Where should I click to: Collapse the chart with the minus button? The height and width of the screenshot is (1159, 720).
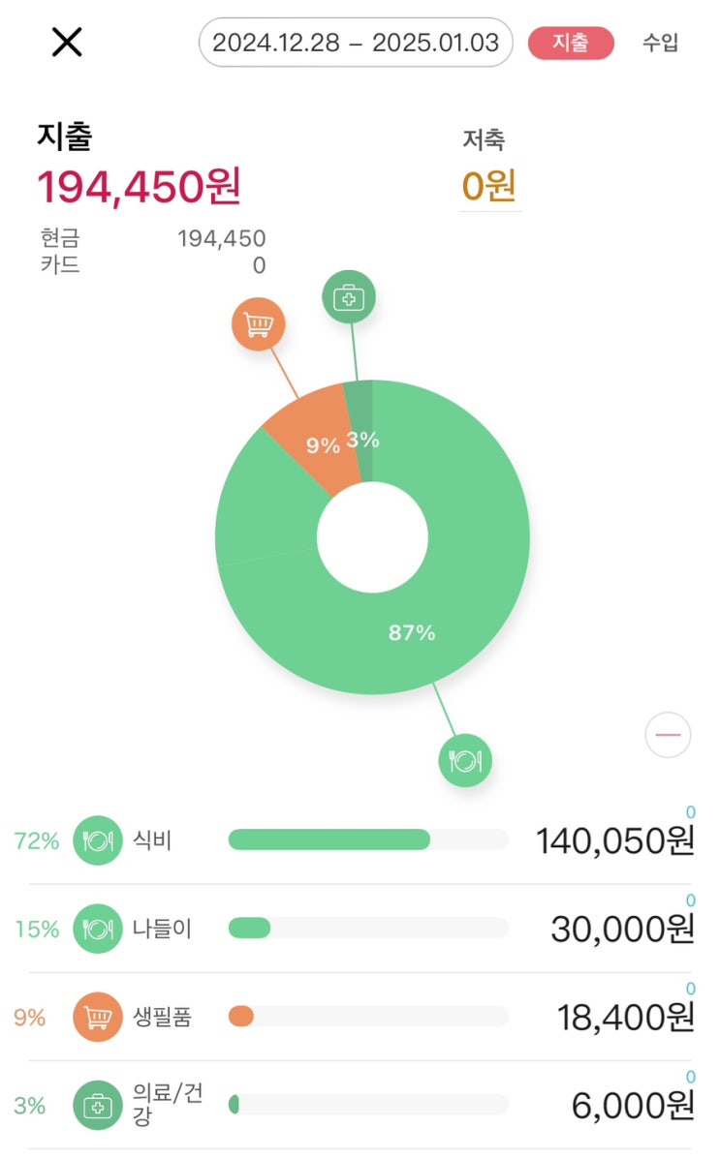click(668, 736)
